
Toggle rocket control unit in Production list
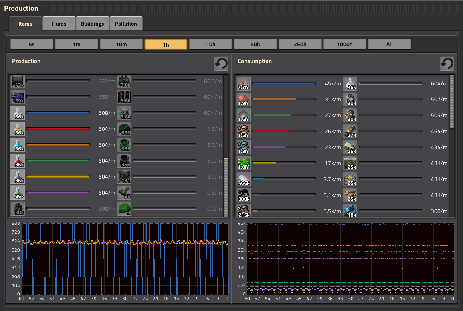click(x=18, y=209)
